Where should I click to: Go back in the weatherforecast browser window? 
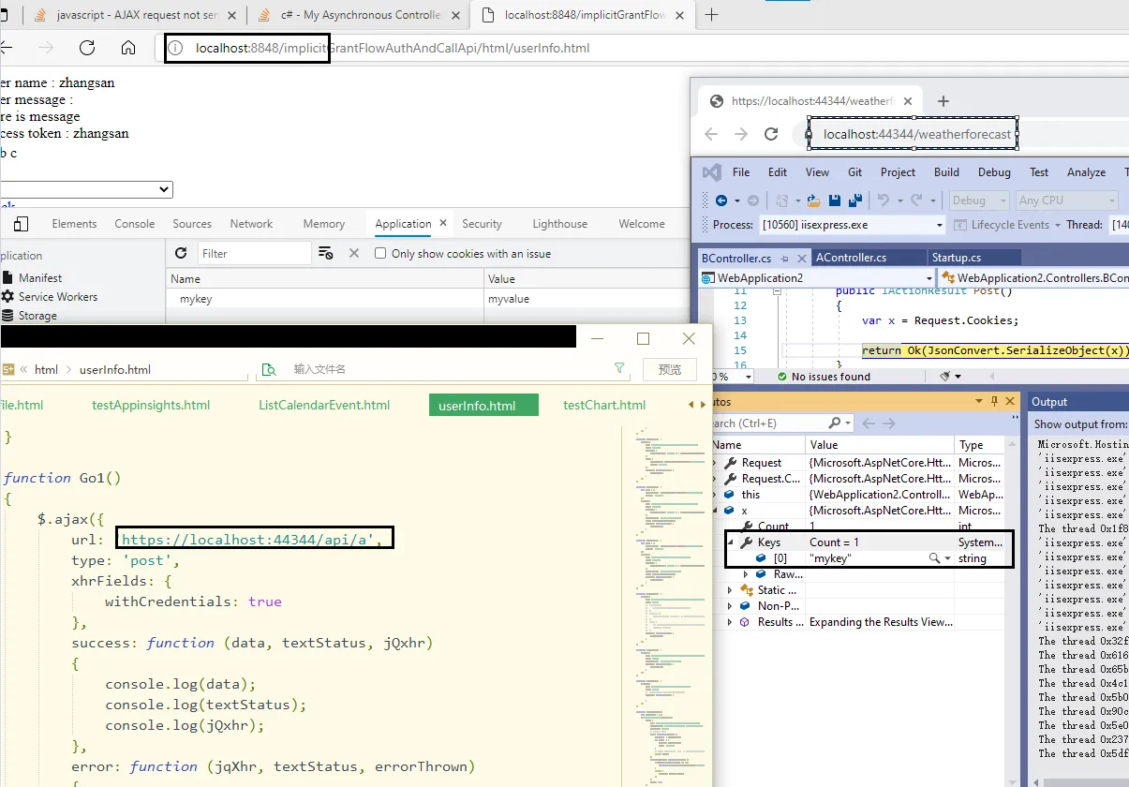pos(711,134)
